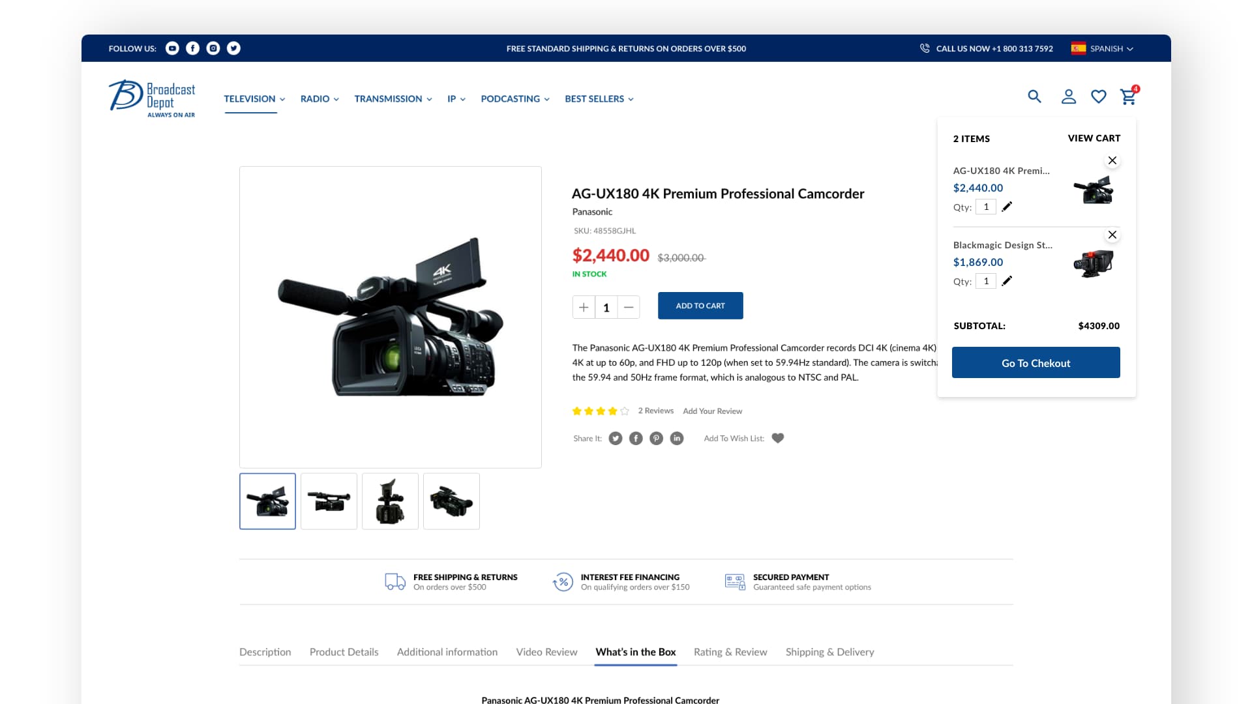The height and width of the screenshot is (704, 1252).
Task: Share product on Twitter
Action: (616, 439)
